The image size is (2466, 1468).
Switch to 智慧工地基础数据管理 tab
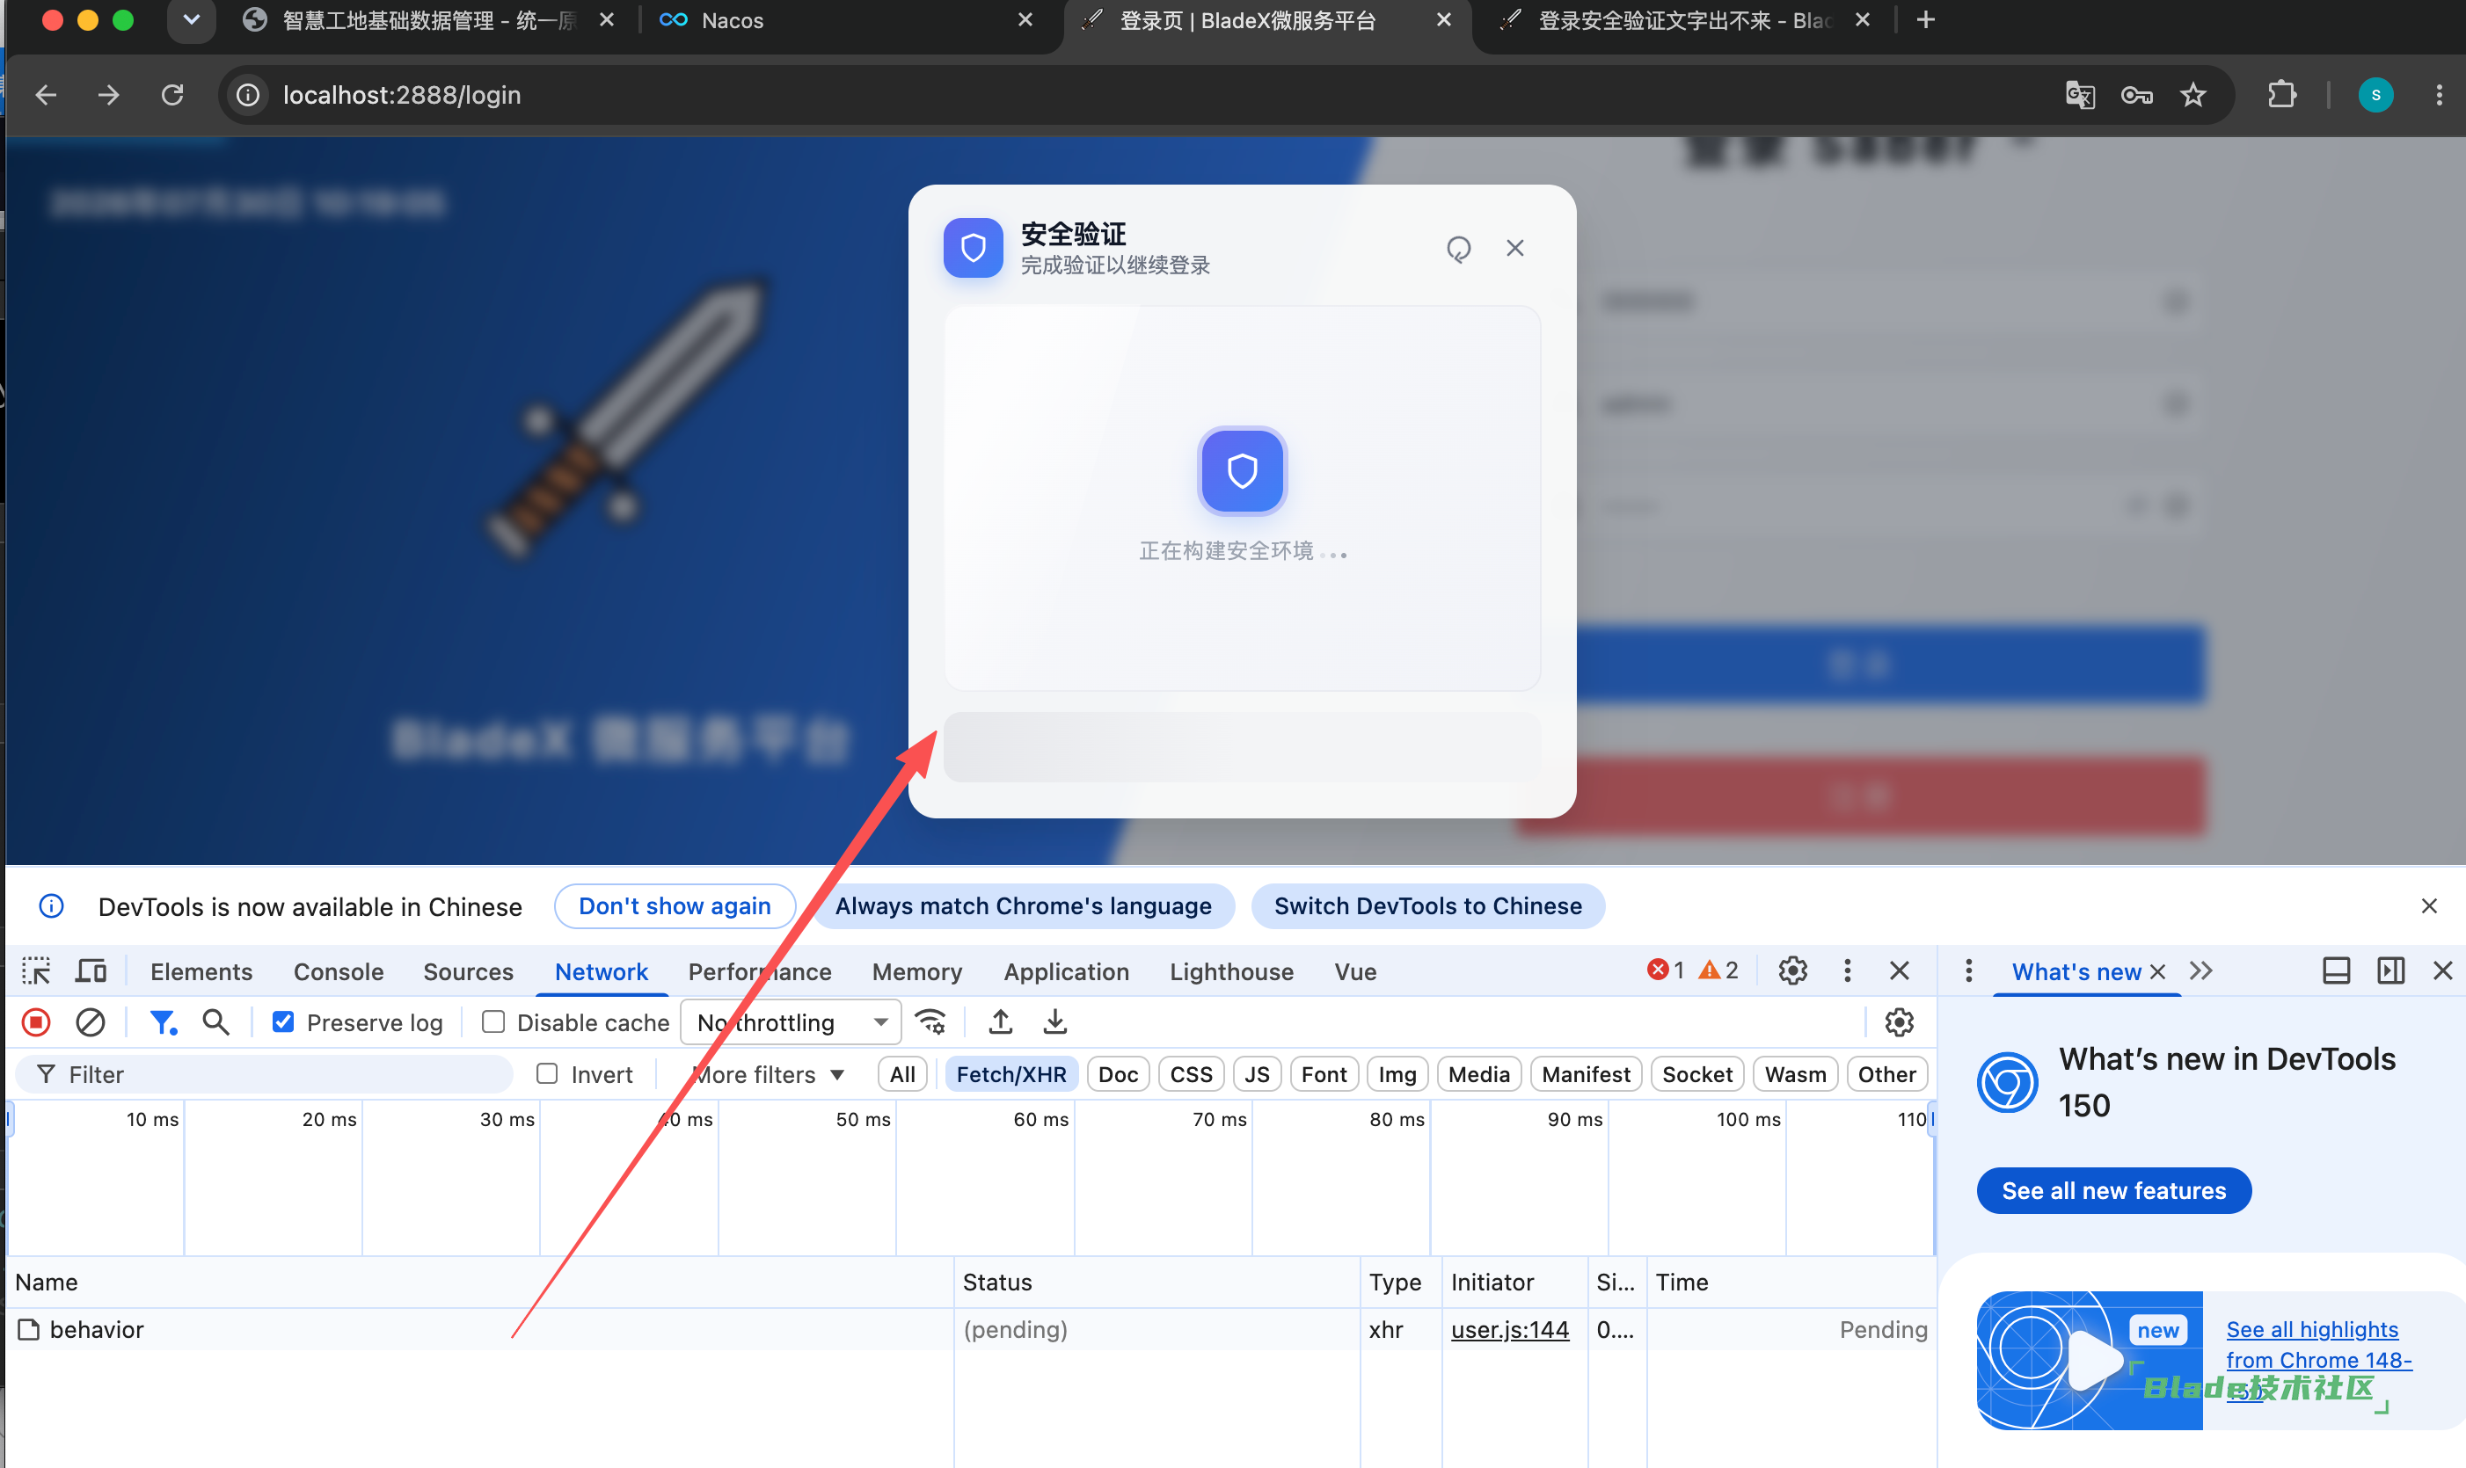click(427, 21)
